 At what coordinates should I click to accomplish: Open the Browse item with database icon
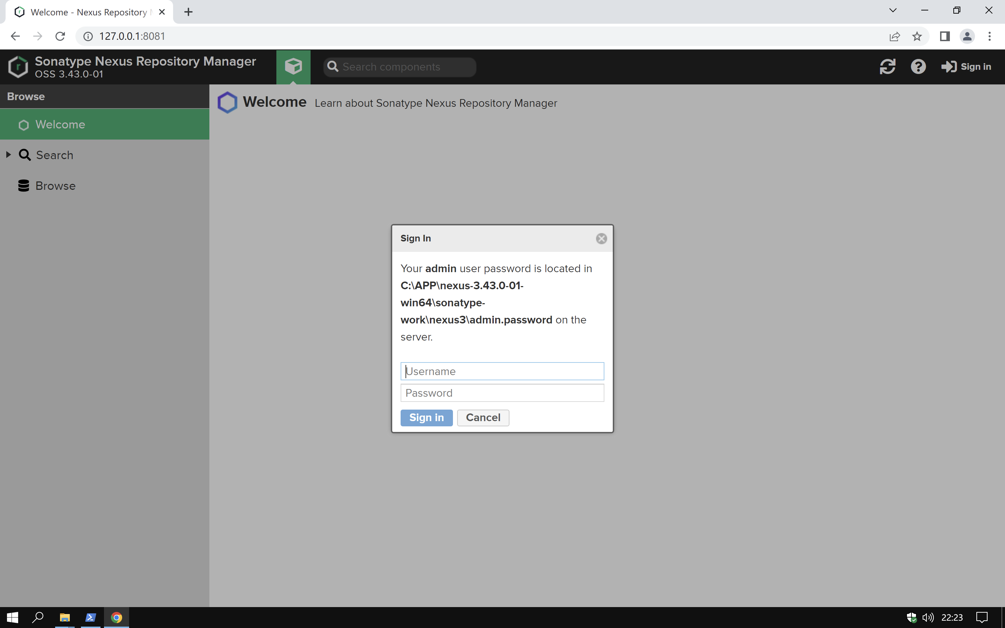(55, 186)
